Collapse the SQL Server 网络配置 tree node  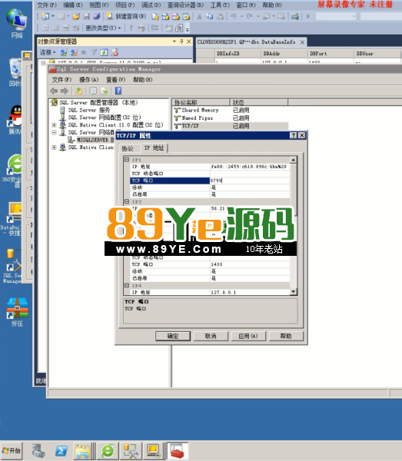coord(54,132)
